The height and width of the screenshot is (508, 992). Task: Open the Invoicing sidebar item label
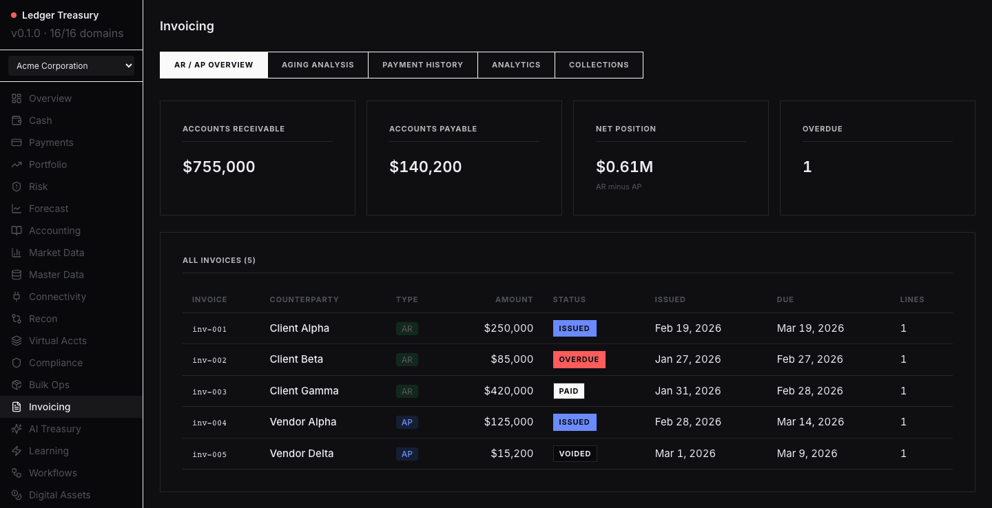[x=50, y=407]
